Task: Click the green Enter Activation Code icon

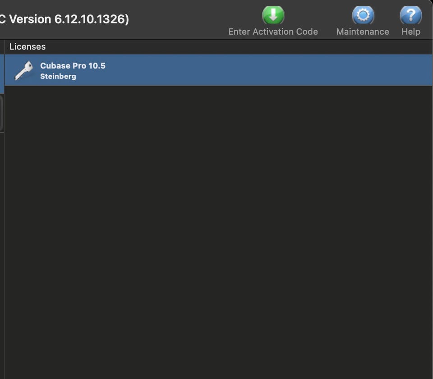Action: pyautogui.click(x=273, y=15)
